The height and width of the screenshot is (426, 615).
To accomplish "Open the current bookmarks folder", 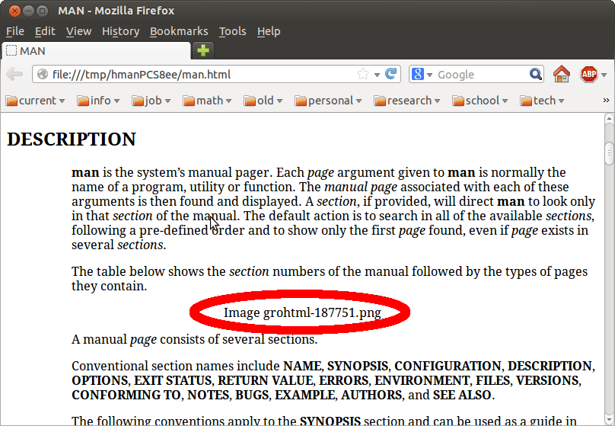I will [35, 101].
